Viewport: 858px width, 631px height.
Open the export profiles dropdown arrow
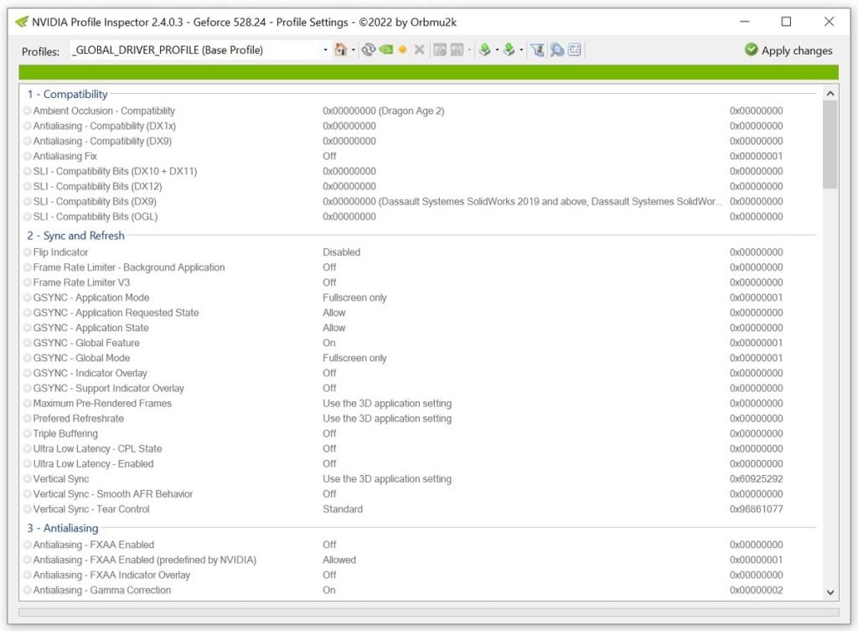(x=497, y=50)
